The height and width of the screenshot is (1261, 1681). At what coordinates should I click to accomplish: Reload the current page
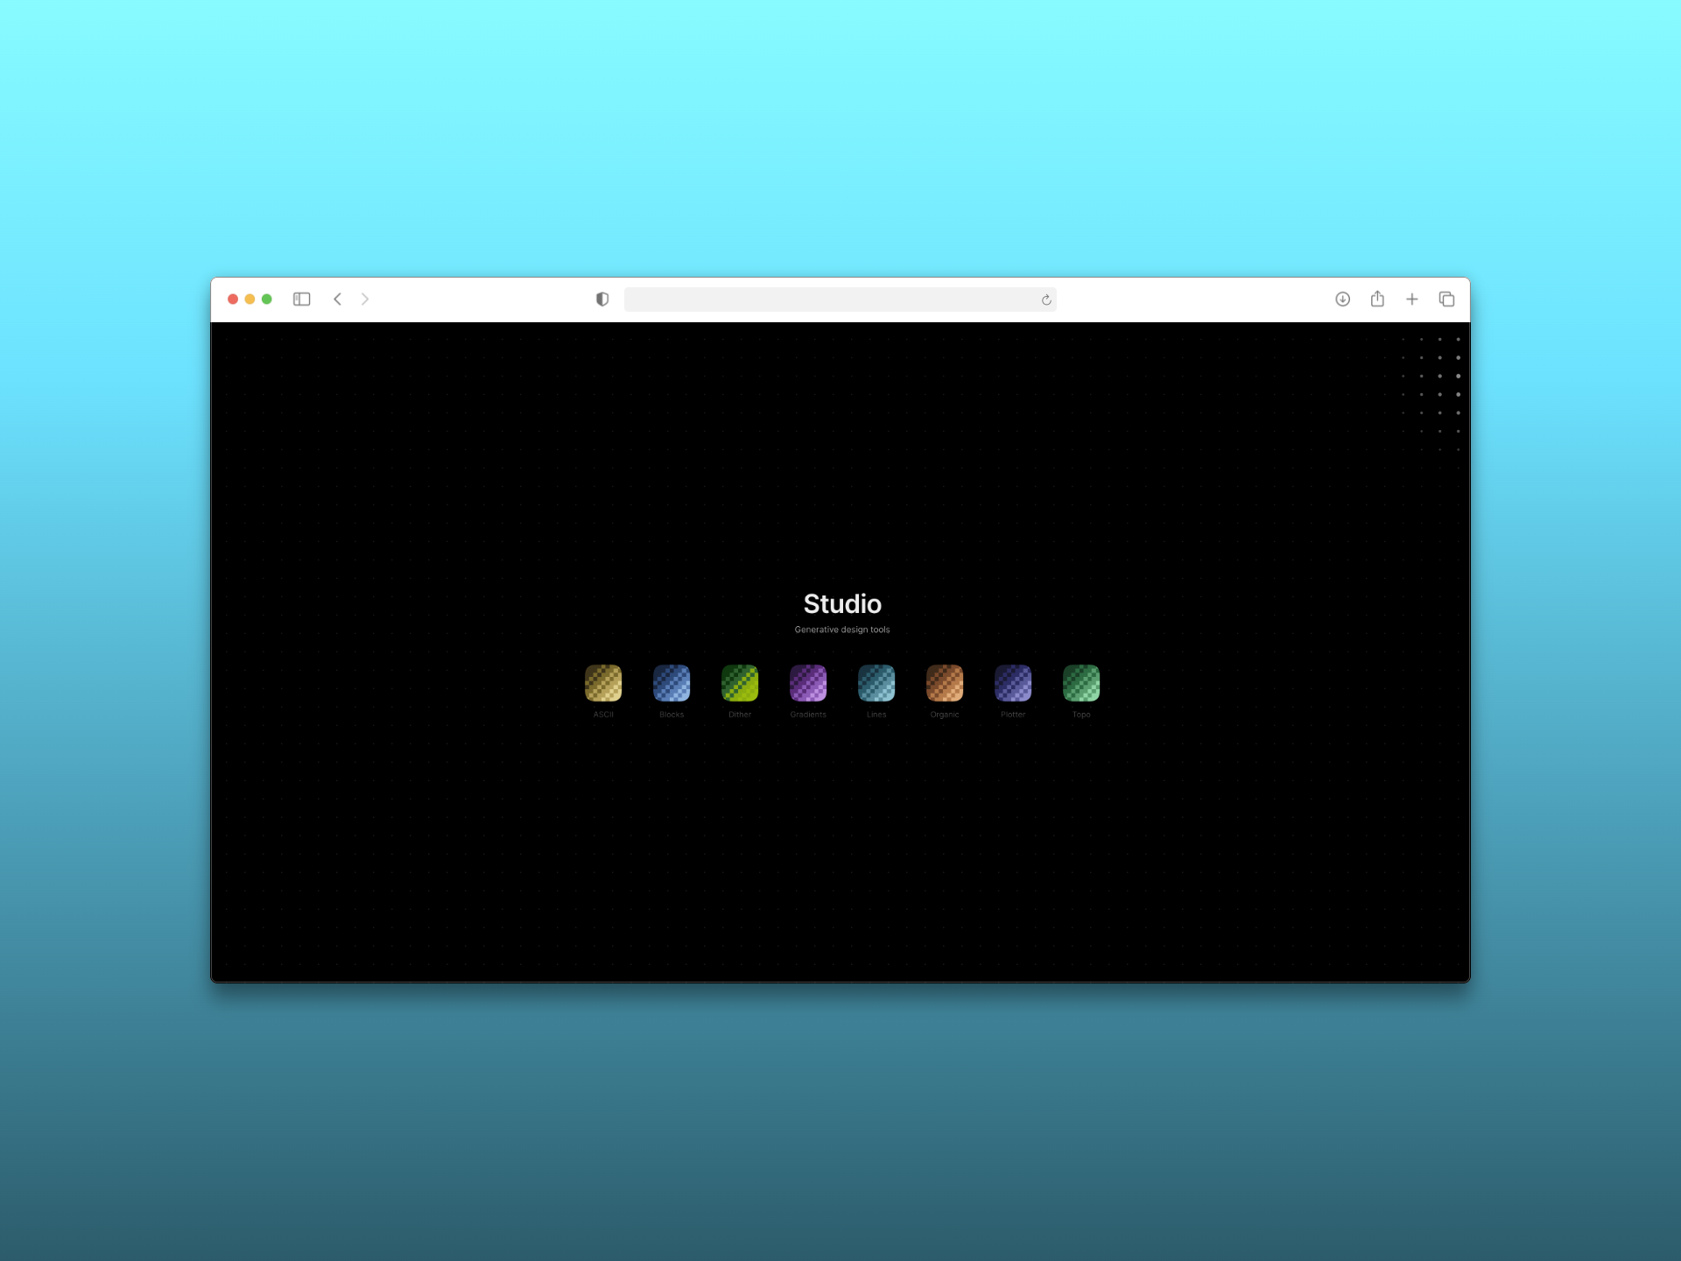(x=1046, y=300)
